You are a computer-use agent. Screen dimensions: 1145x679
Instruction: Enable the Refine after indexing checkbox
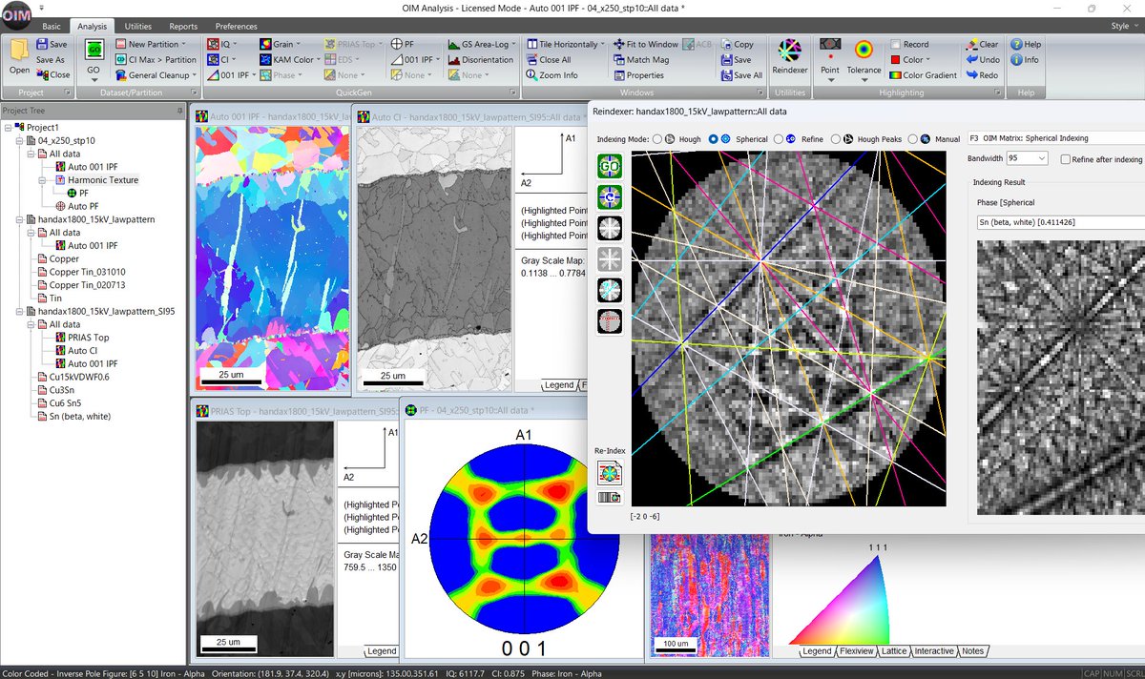pyautogui.click(x=1066, y=159)
